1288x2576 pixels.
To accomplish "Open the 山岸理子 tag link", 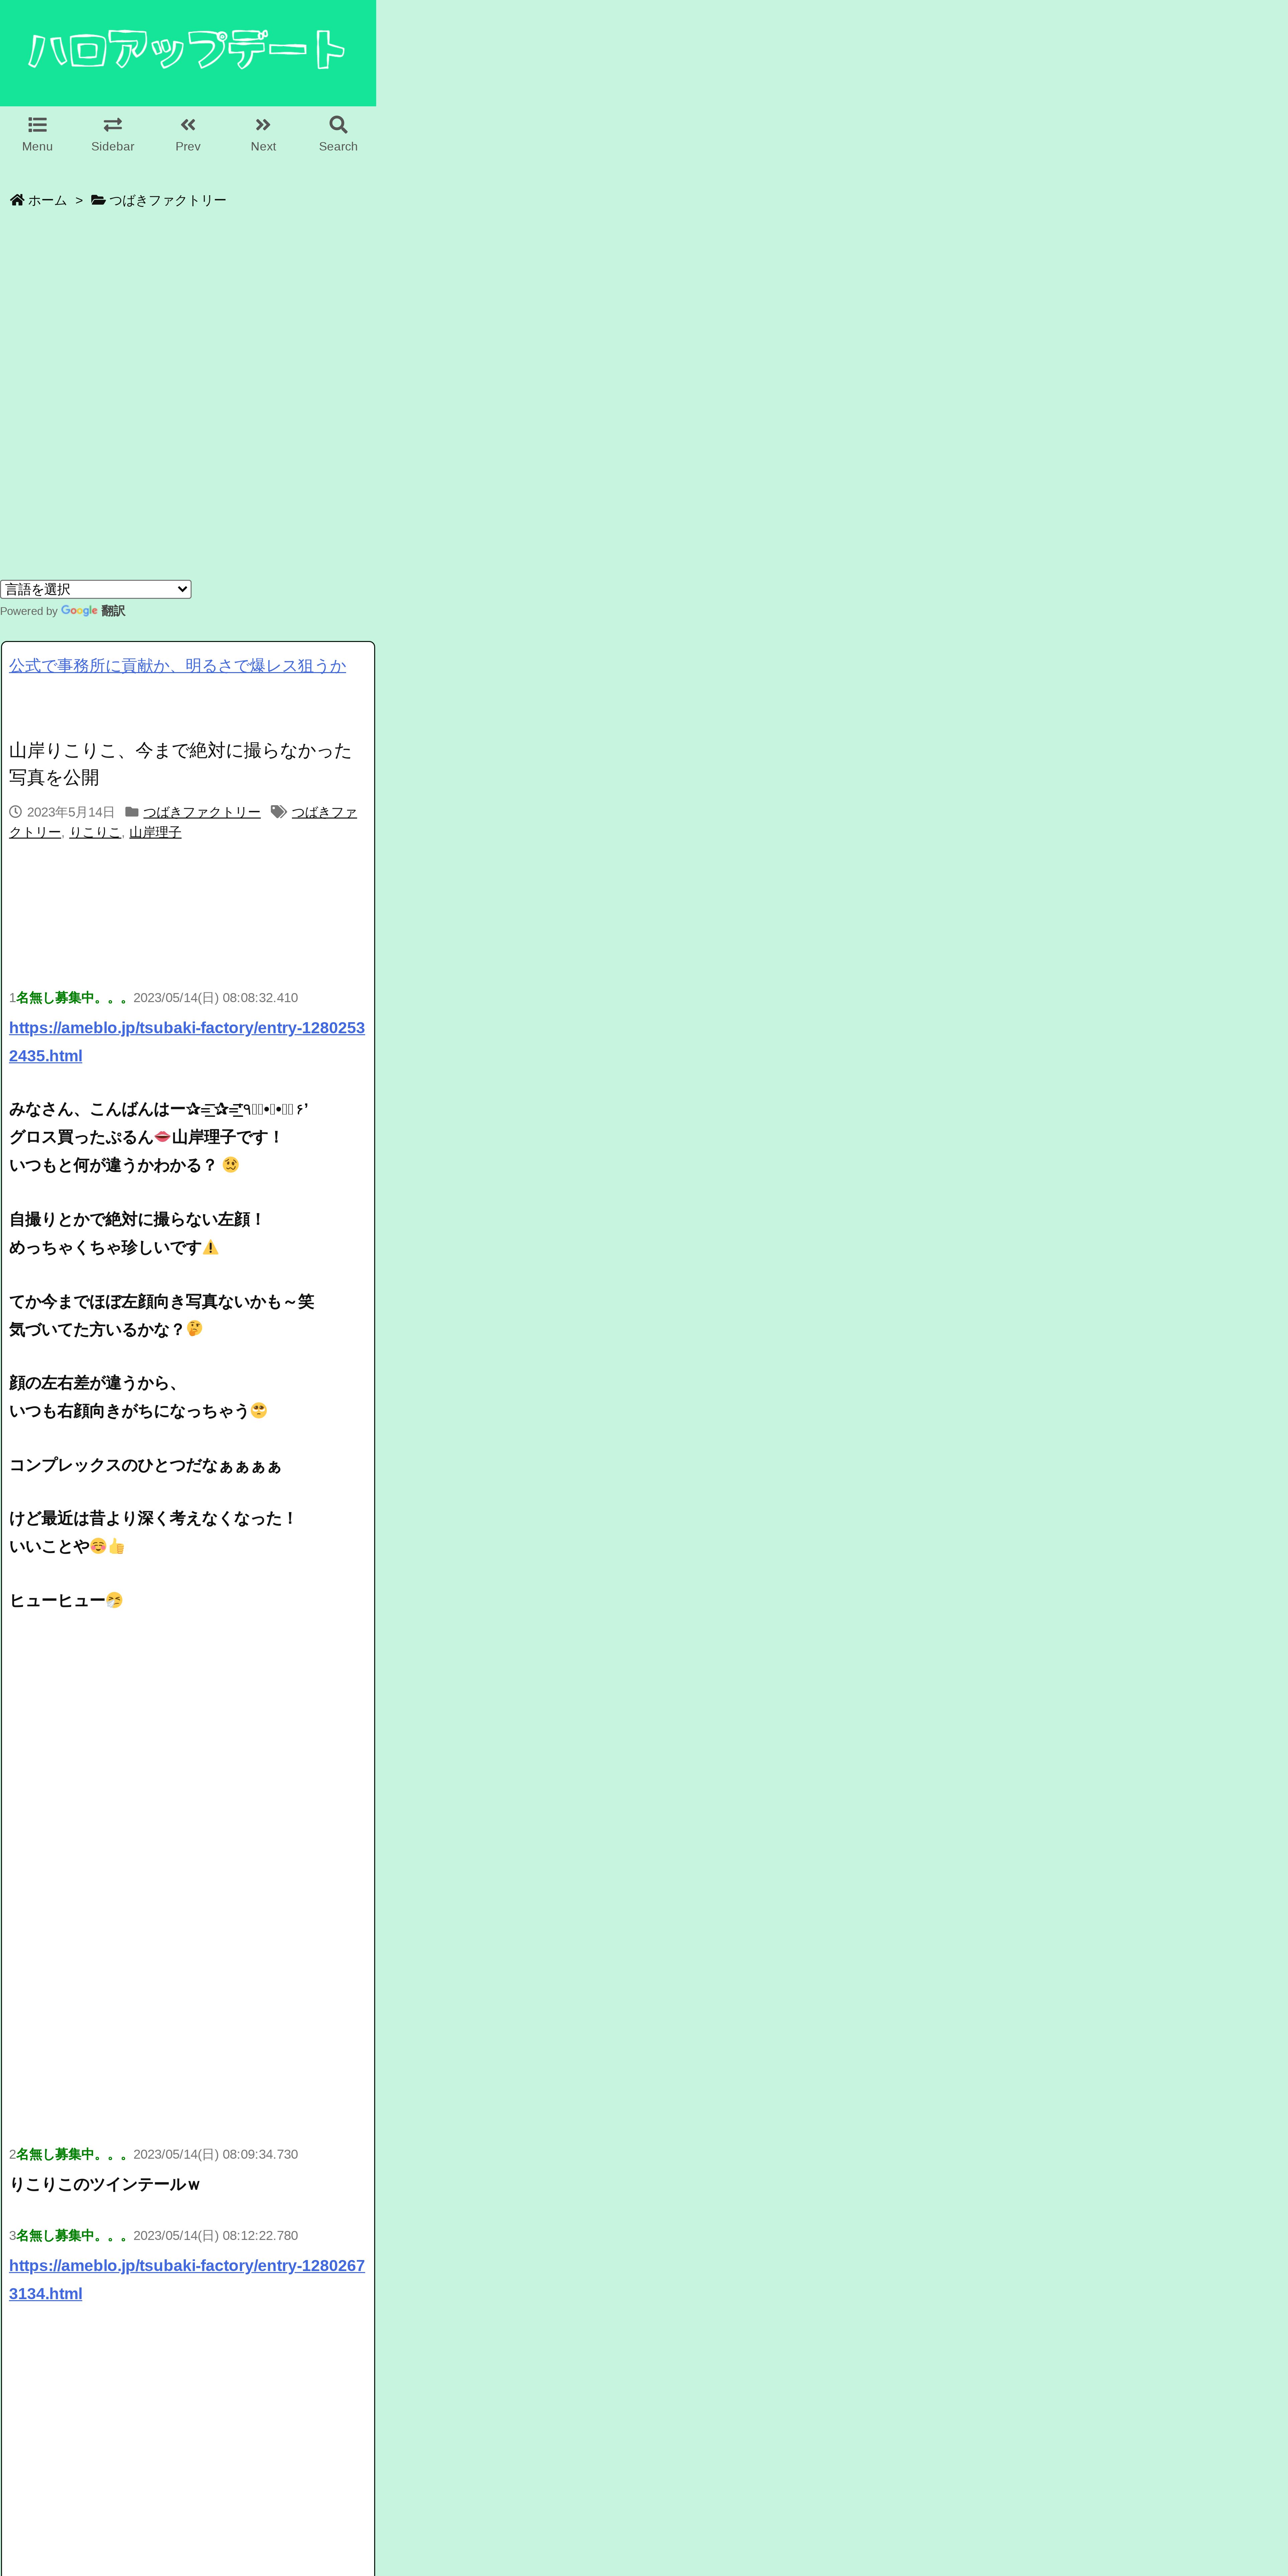I will point(155,832).
